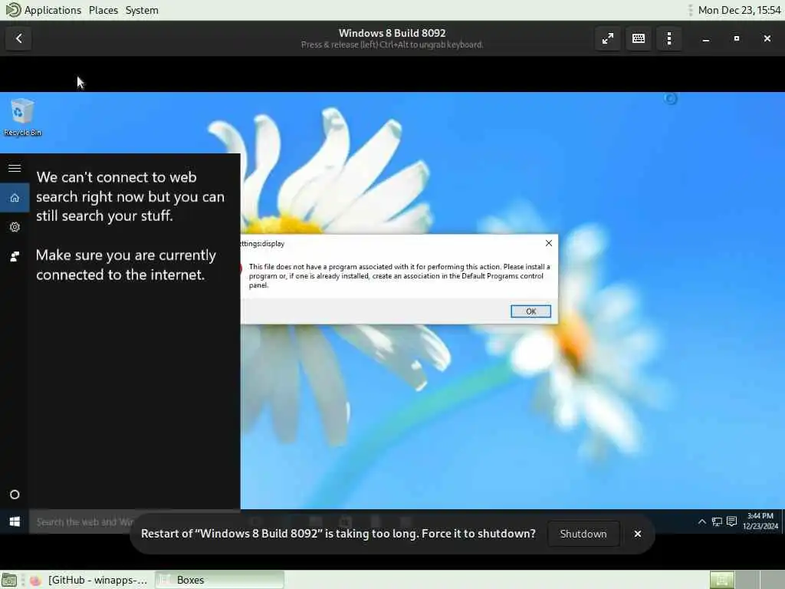Minimize the Boxes window

click(706, 38)
